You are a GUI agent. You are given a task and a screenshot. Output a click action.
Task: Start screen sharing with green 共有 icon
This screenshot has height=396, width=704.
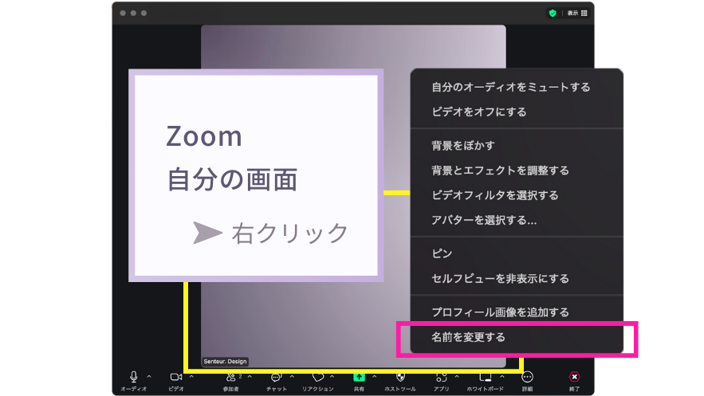click(x=359, y=377)
